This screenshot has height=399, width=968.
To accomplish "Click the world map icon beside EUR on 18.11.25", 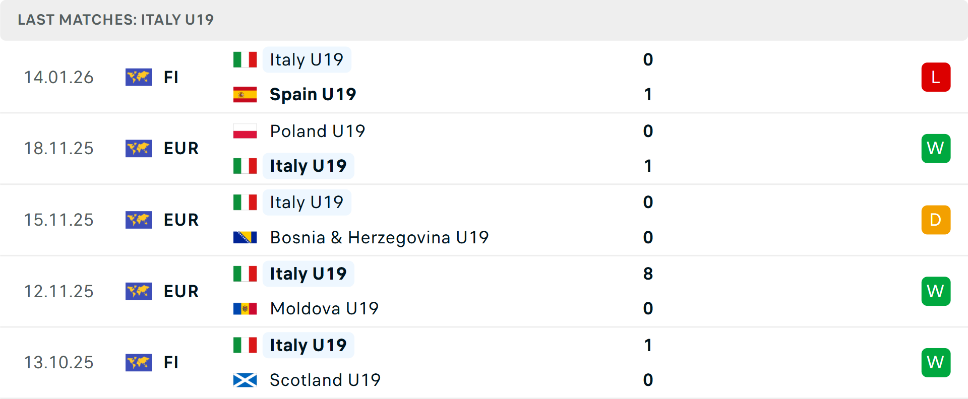I will point(139,149).
